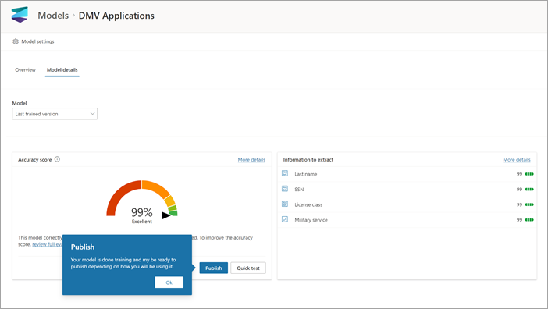Click the Model dropdown chevron arrow

pos(92,114)
